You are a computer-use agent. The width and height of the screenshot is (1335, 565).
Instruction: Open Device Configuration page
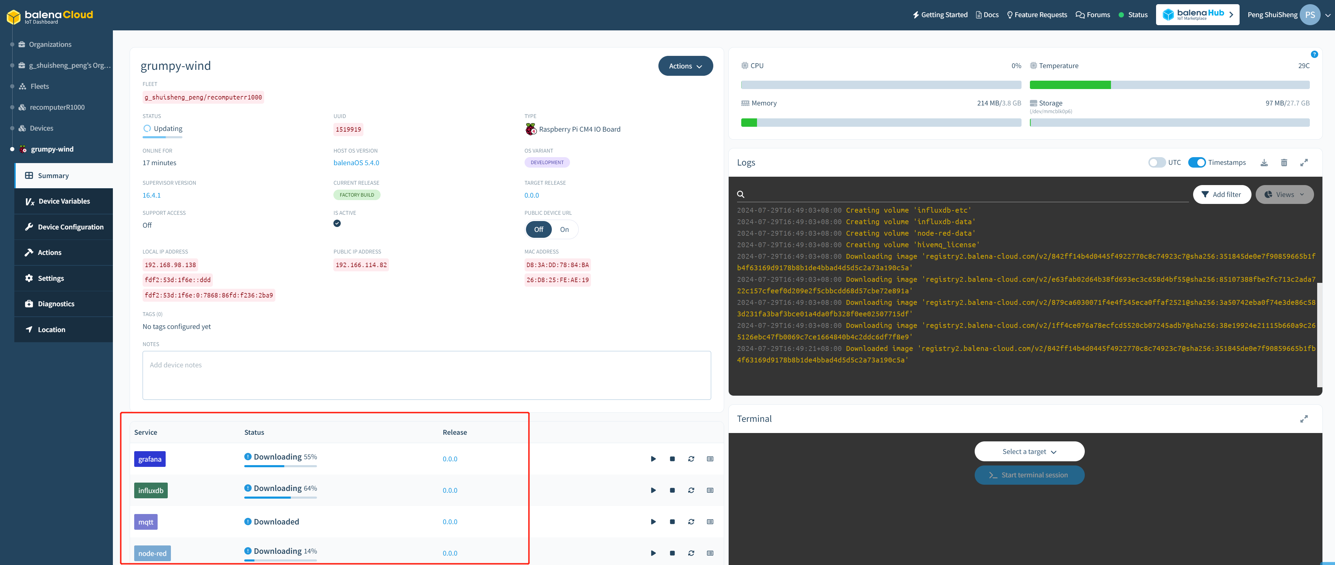coord(64,227)
